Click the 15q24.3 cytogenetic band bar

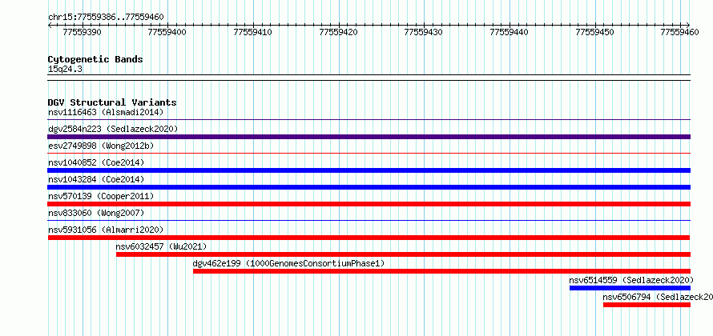369,78
